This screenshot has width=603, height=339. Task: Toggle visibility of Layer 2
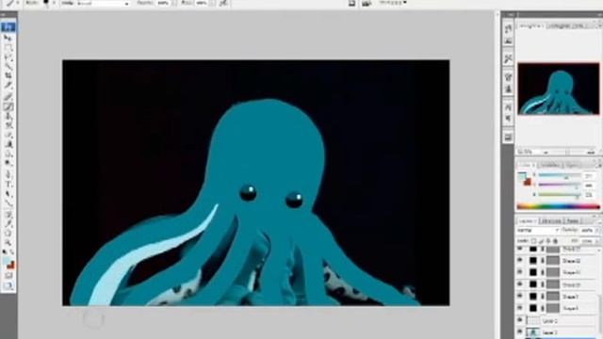pos(520,320)
